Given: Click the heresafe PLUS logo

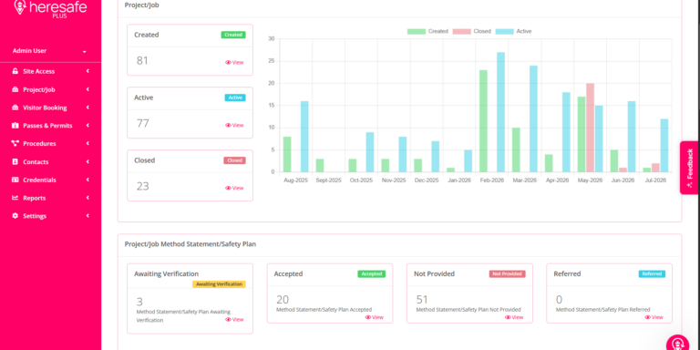Looking at the screenshot, I should coord(50,8).
